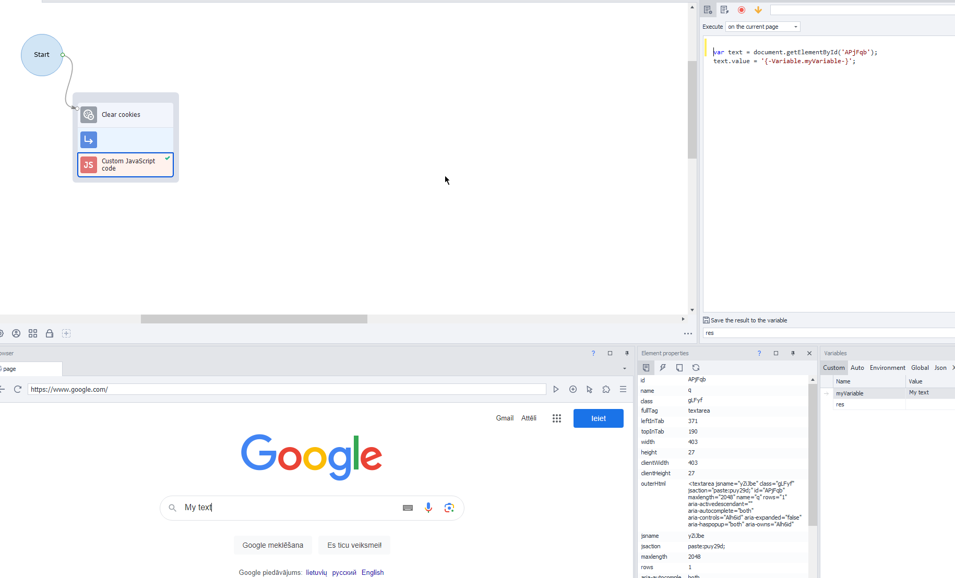Switch Google to lietuvių language
This screenshot has height=578, width=955.
tap(316, 572)
